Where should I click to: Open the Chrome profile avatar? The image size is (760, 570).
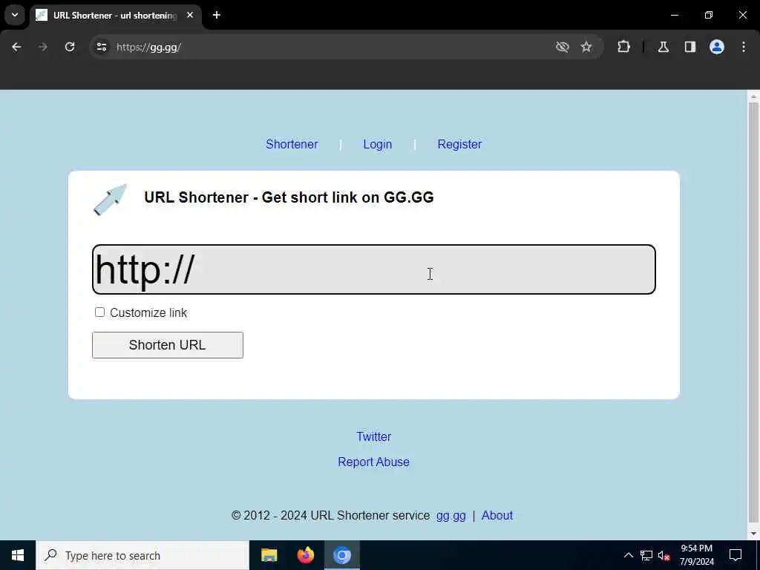coord(717,47)
